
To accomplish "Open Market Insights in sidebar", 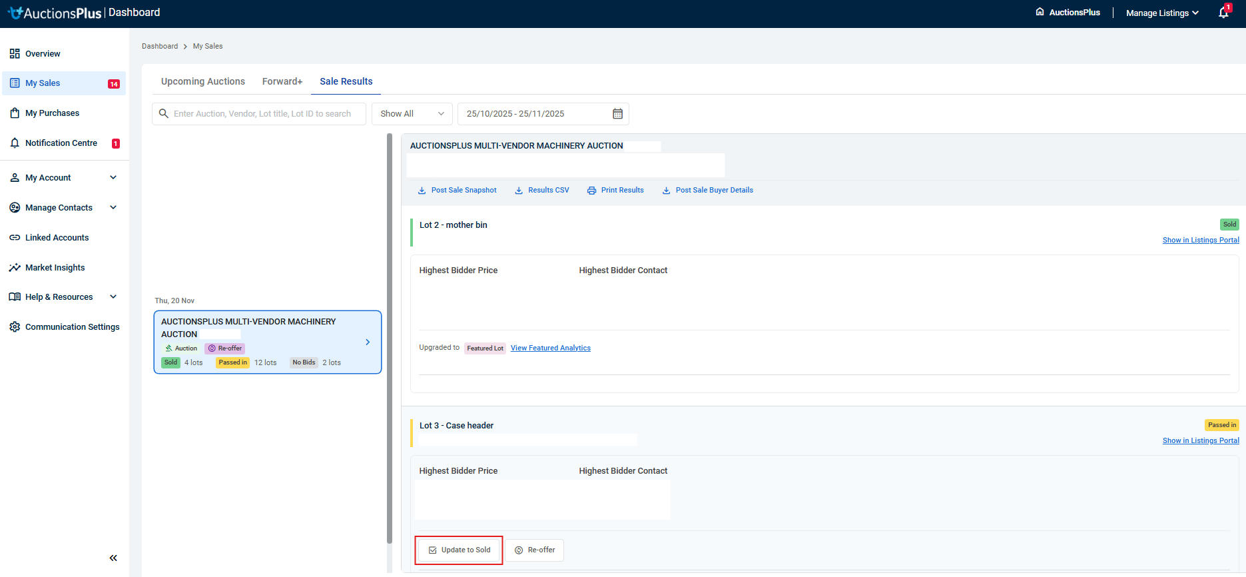I will point(55,268).
